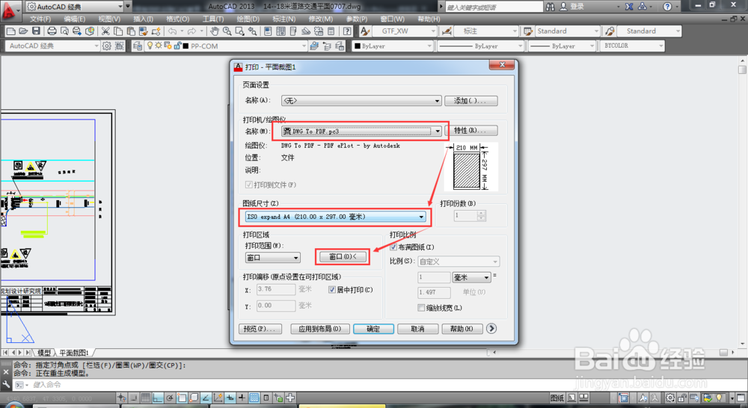Click 确定 button in plot dialog

click(x=373, y=329)
